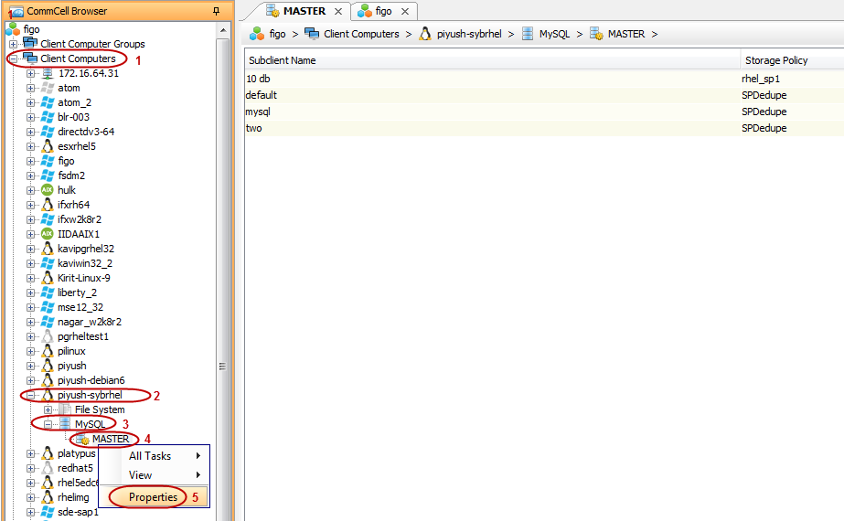Click the pgrheltest1 greyed penguin icon
Image resolution: width=844 pixels, height=521 pixels.
click(x=48, y=336)
